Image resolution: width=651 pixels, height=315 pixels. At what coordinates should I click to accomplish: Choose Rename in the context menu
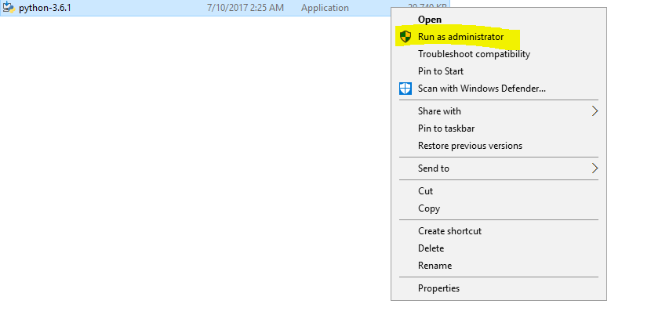[435, 266]
